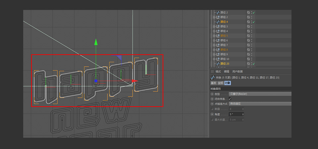Open the 点插值方式 dropdown showing 自动适应
The image size is (318, 149).
click(x=260, y=104)
